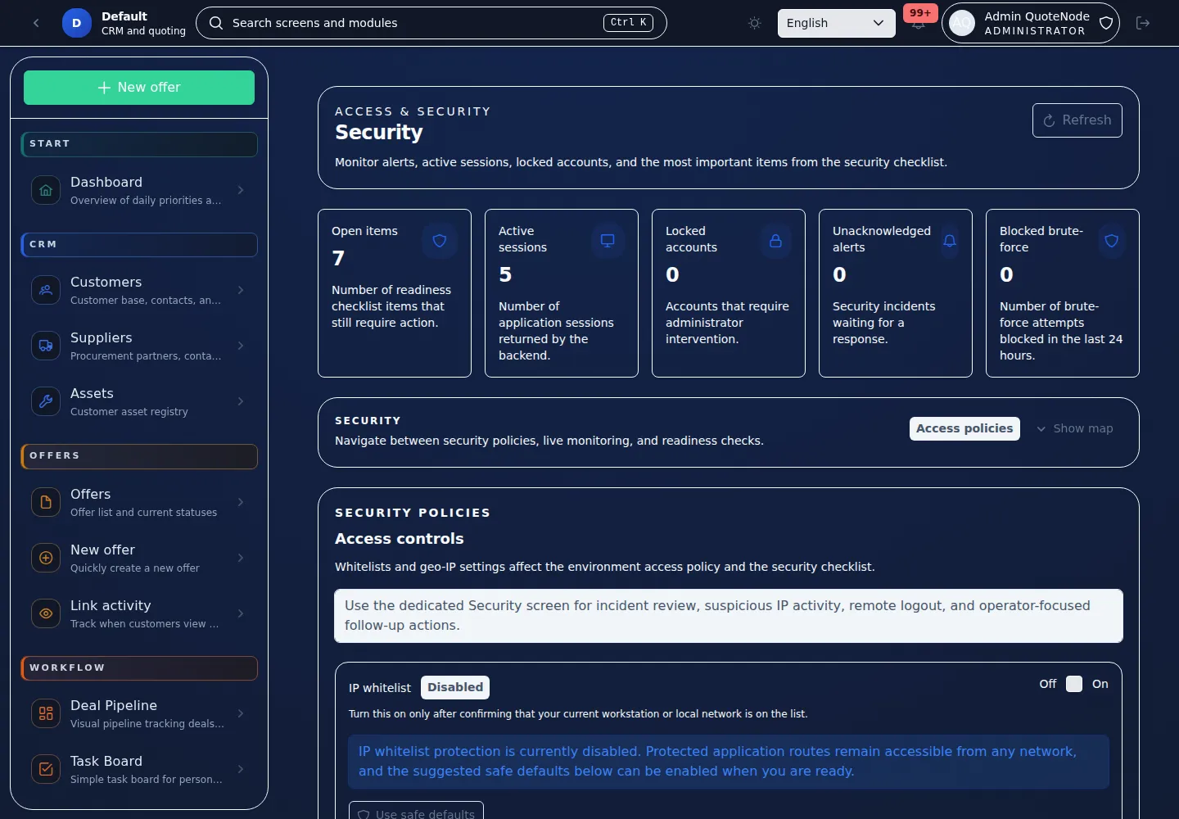
Task: Open the Admin QuoteNode profile menu
Action: (x=1030, y=23)
